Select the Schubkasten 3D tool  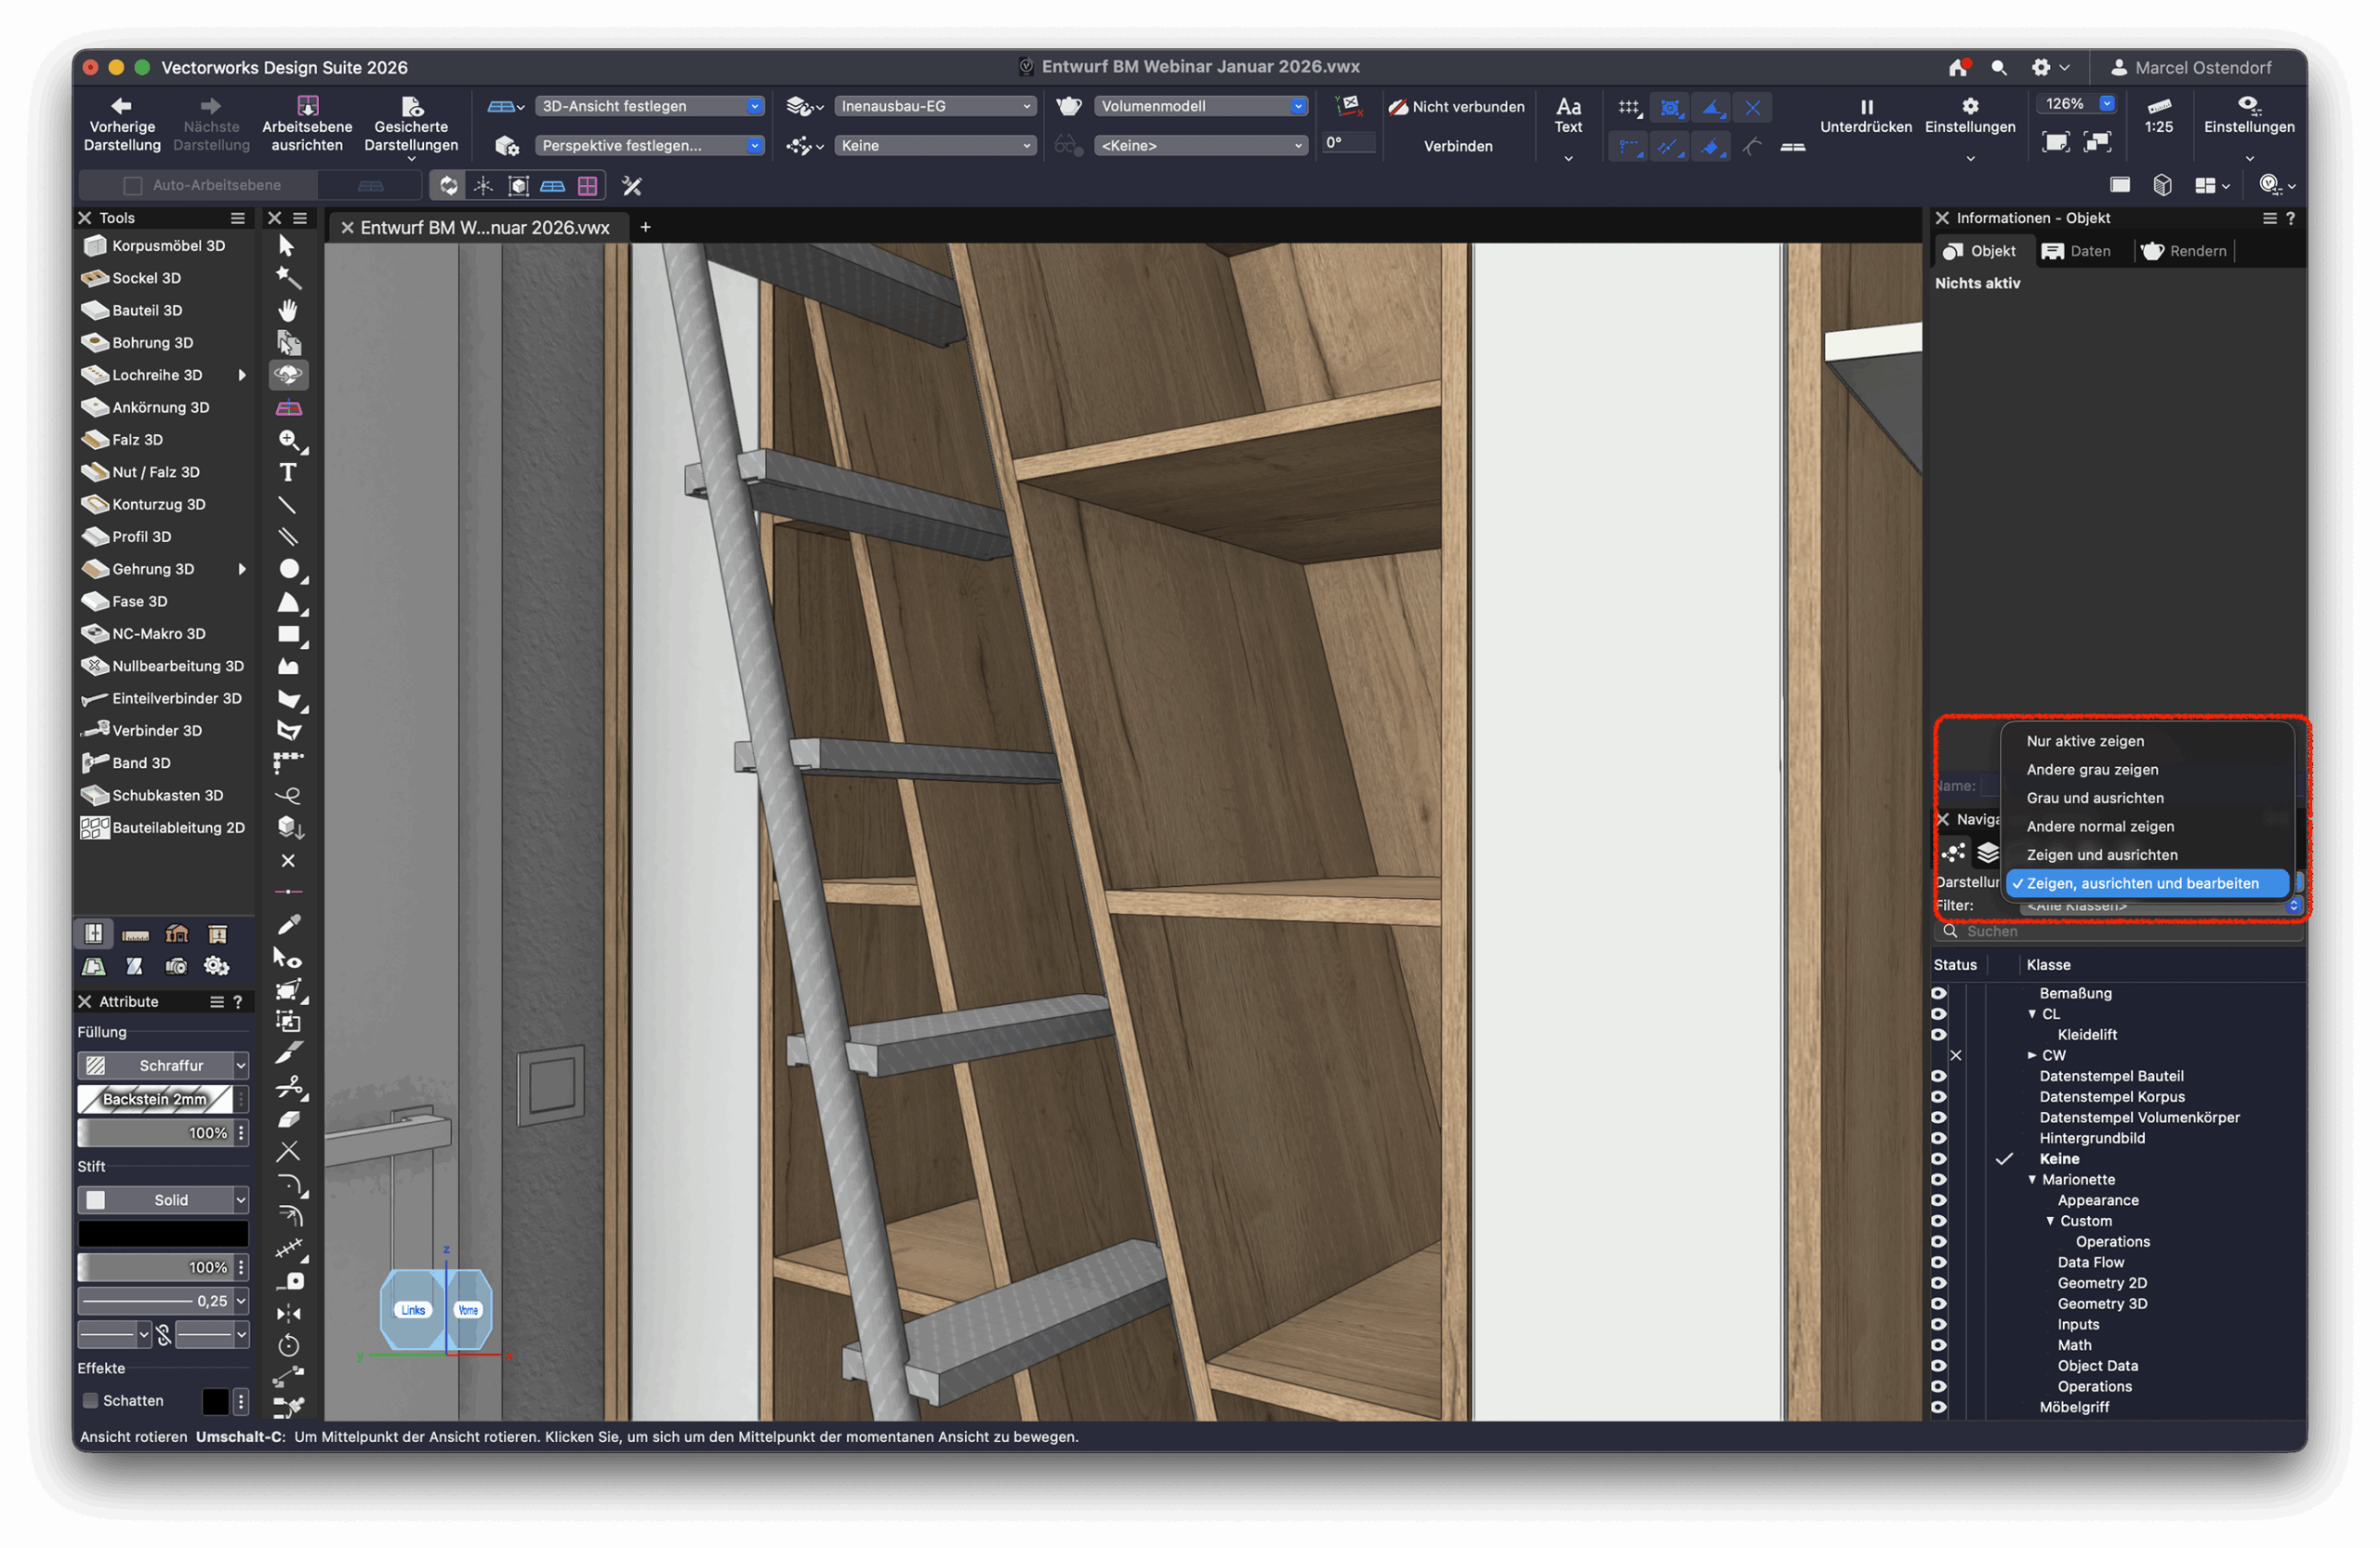166,796
